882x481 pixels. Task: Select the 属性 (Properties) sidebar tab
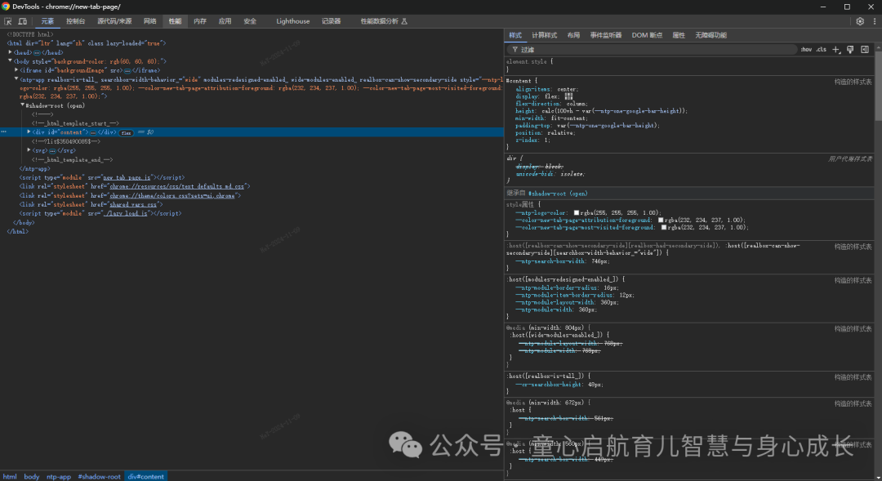(679, 35)
